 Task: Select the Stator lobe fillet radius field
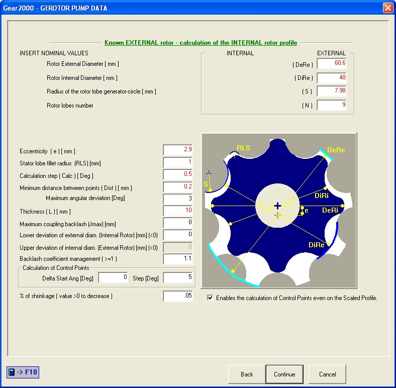click(x=178, y=162)
